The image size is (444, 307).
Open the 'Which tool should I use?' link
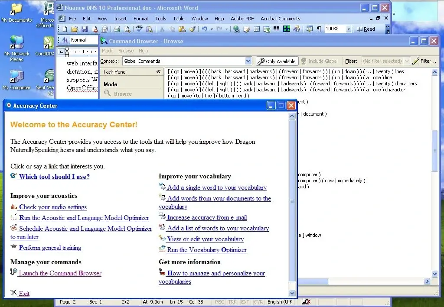(x=54, y=177)
